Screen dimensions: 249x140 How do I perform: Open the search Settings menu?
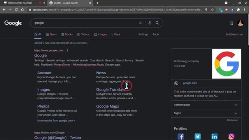pyautogui.click(x=143, y=35)
